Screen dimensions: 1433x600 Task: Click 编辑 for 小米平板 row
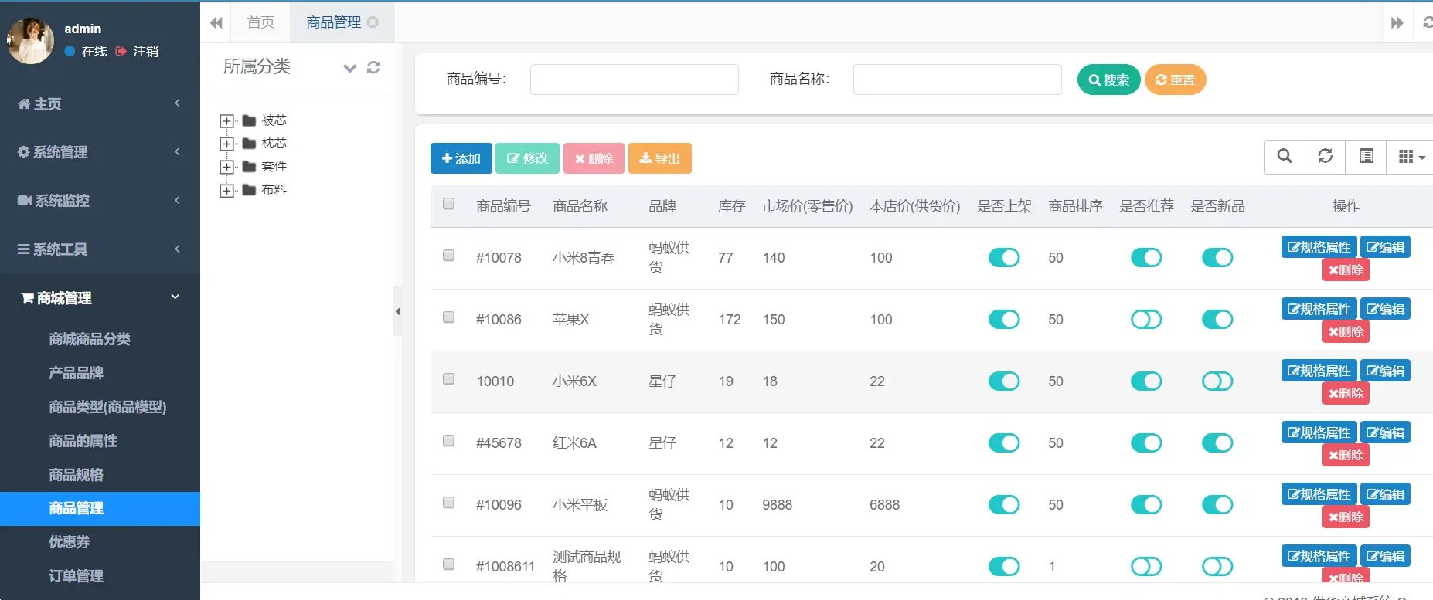[1385, 494]
